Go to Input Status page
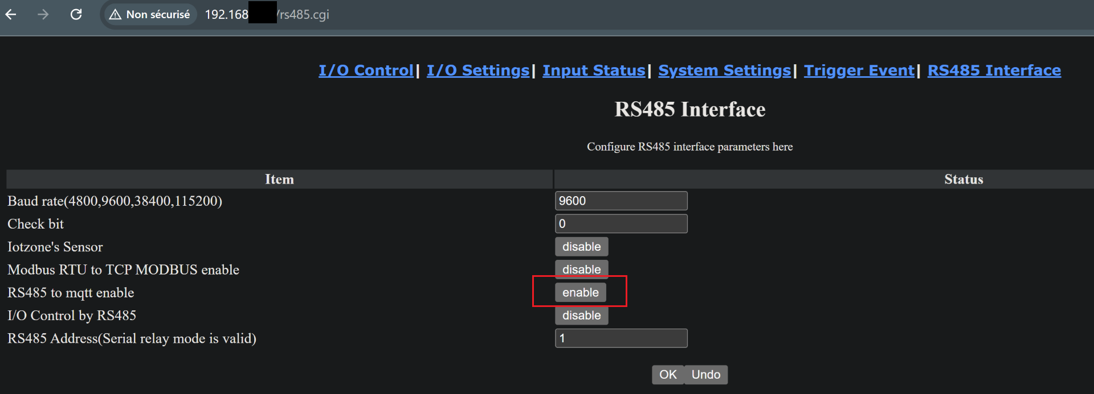 594,70
